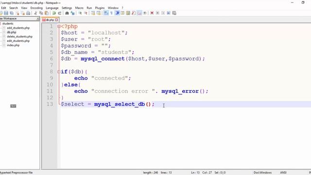Click the Dos\Windows line ending status

(x=262, y=173)
